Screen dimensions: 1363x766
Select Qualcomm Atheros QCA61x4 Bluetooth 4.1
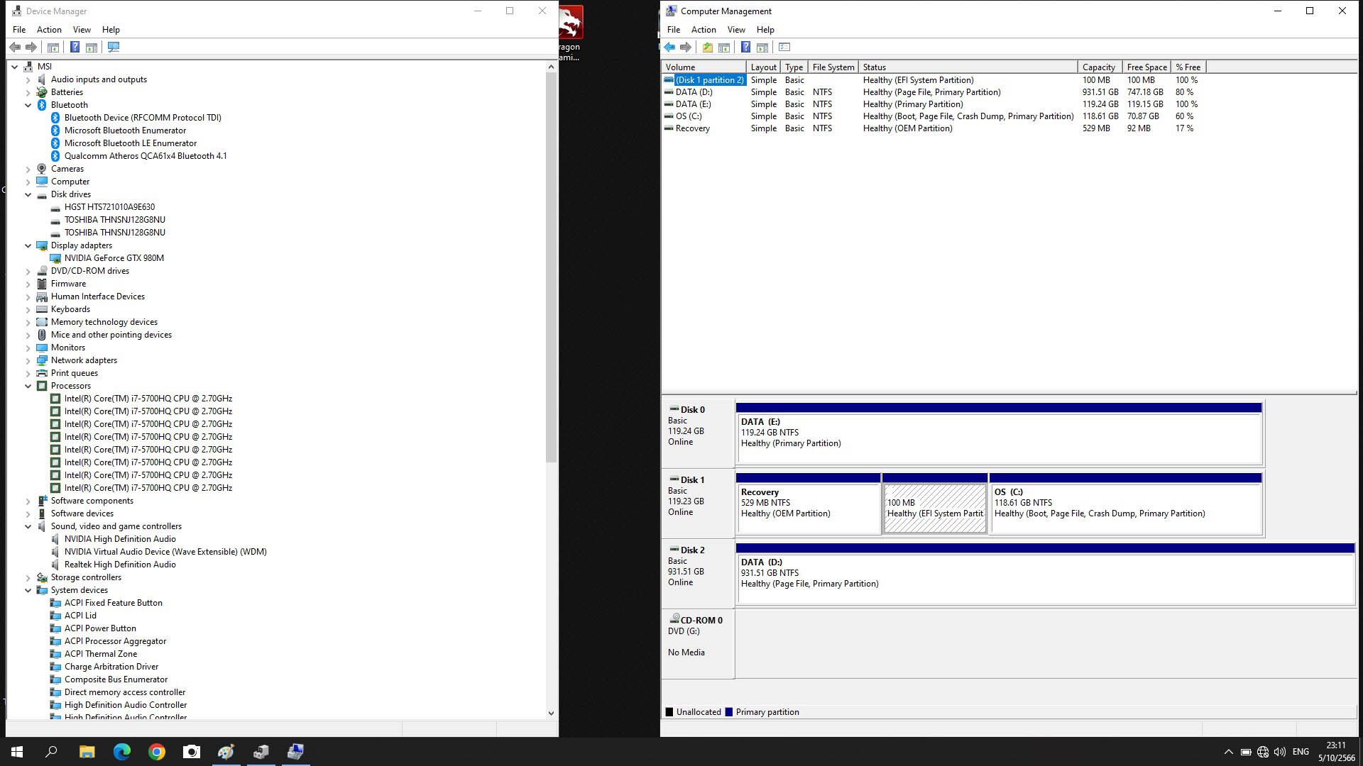pos(145,156)
